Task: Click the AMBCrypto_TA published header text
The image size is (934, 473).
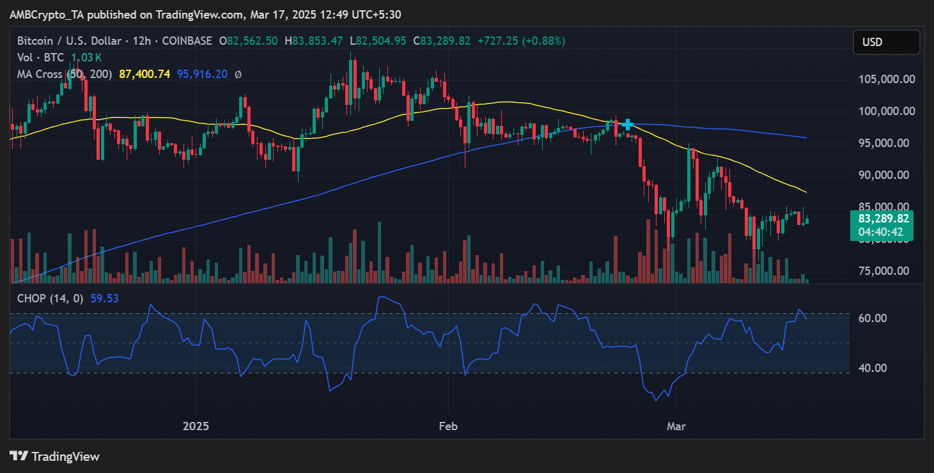Action: click(206, 14)
